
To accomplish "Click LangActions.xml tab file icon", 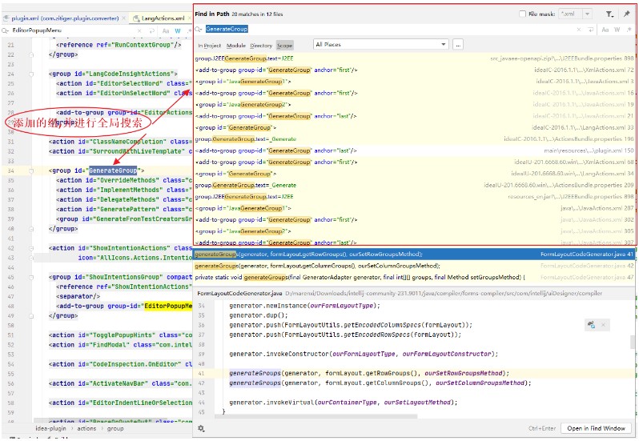I will pos(136,18).
